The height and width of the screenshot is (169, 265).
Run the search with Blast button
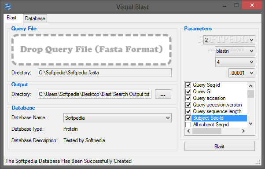[220, 147]
